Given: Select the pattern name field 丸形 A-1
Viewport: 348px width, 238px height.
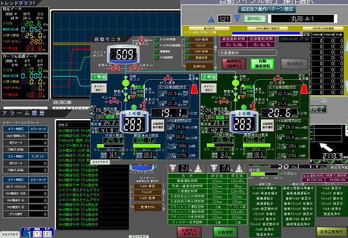Looking at the screenshot, I should tap(302, 19).
